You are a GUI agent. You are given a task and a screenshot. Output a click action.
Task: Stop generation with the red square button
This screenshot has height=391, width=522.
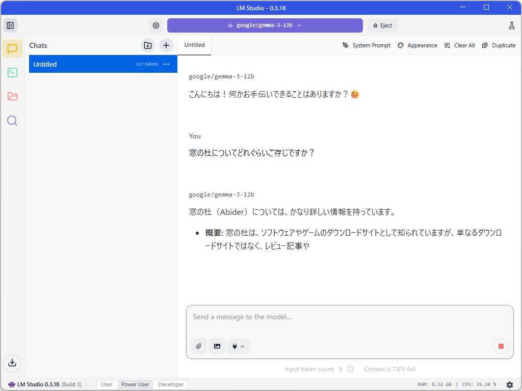501,346
